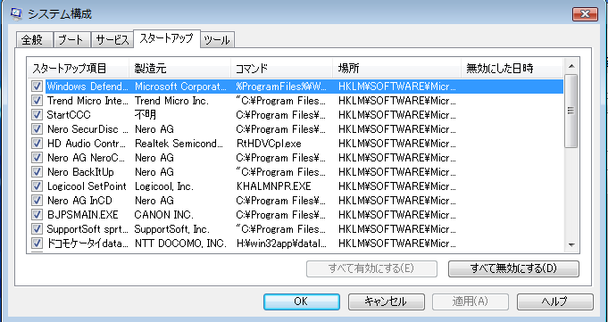Viewport: 608px width, 322px height.
Task: Click NTT DOCOMO, INC. manufacturer cell
Action: pos(180,244)
